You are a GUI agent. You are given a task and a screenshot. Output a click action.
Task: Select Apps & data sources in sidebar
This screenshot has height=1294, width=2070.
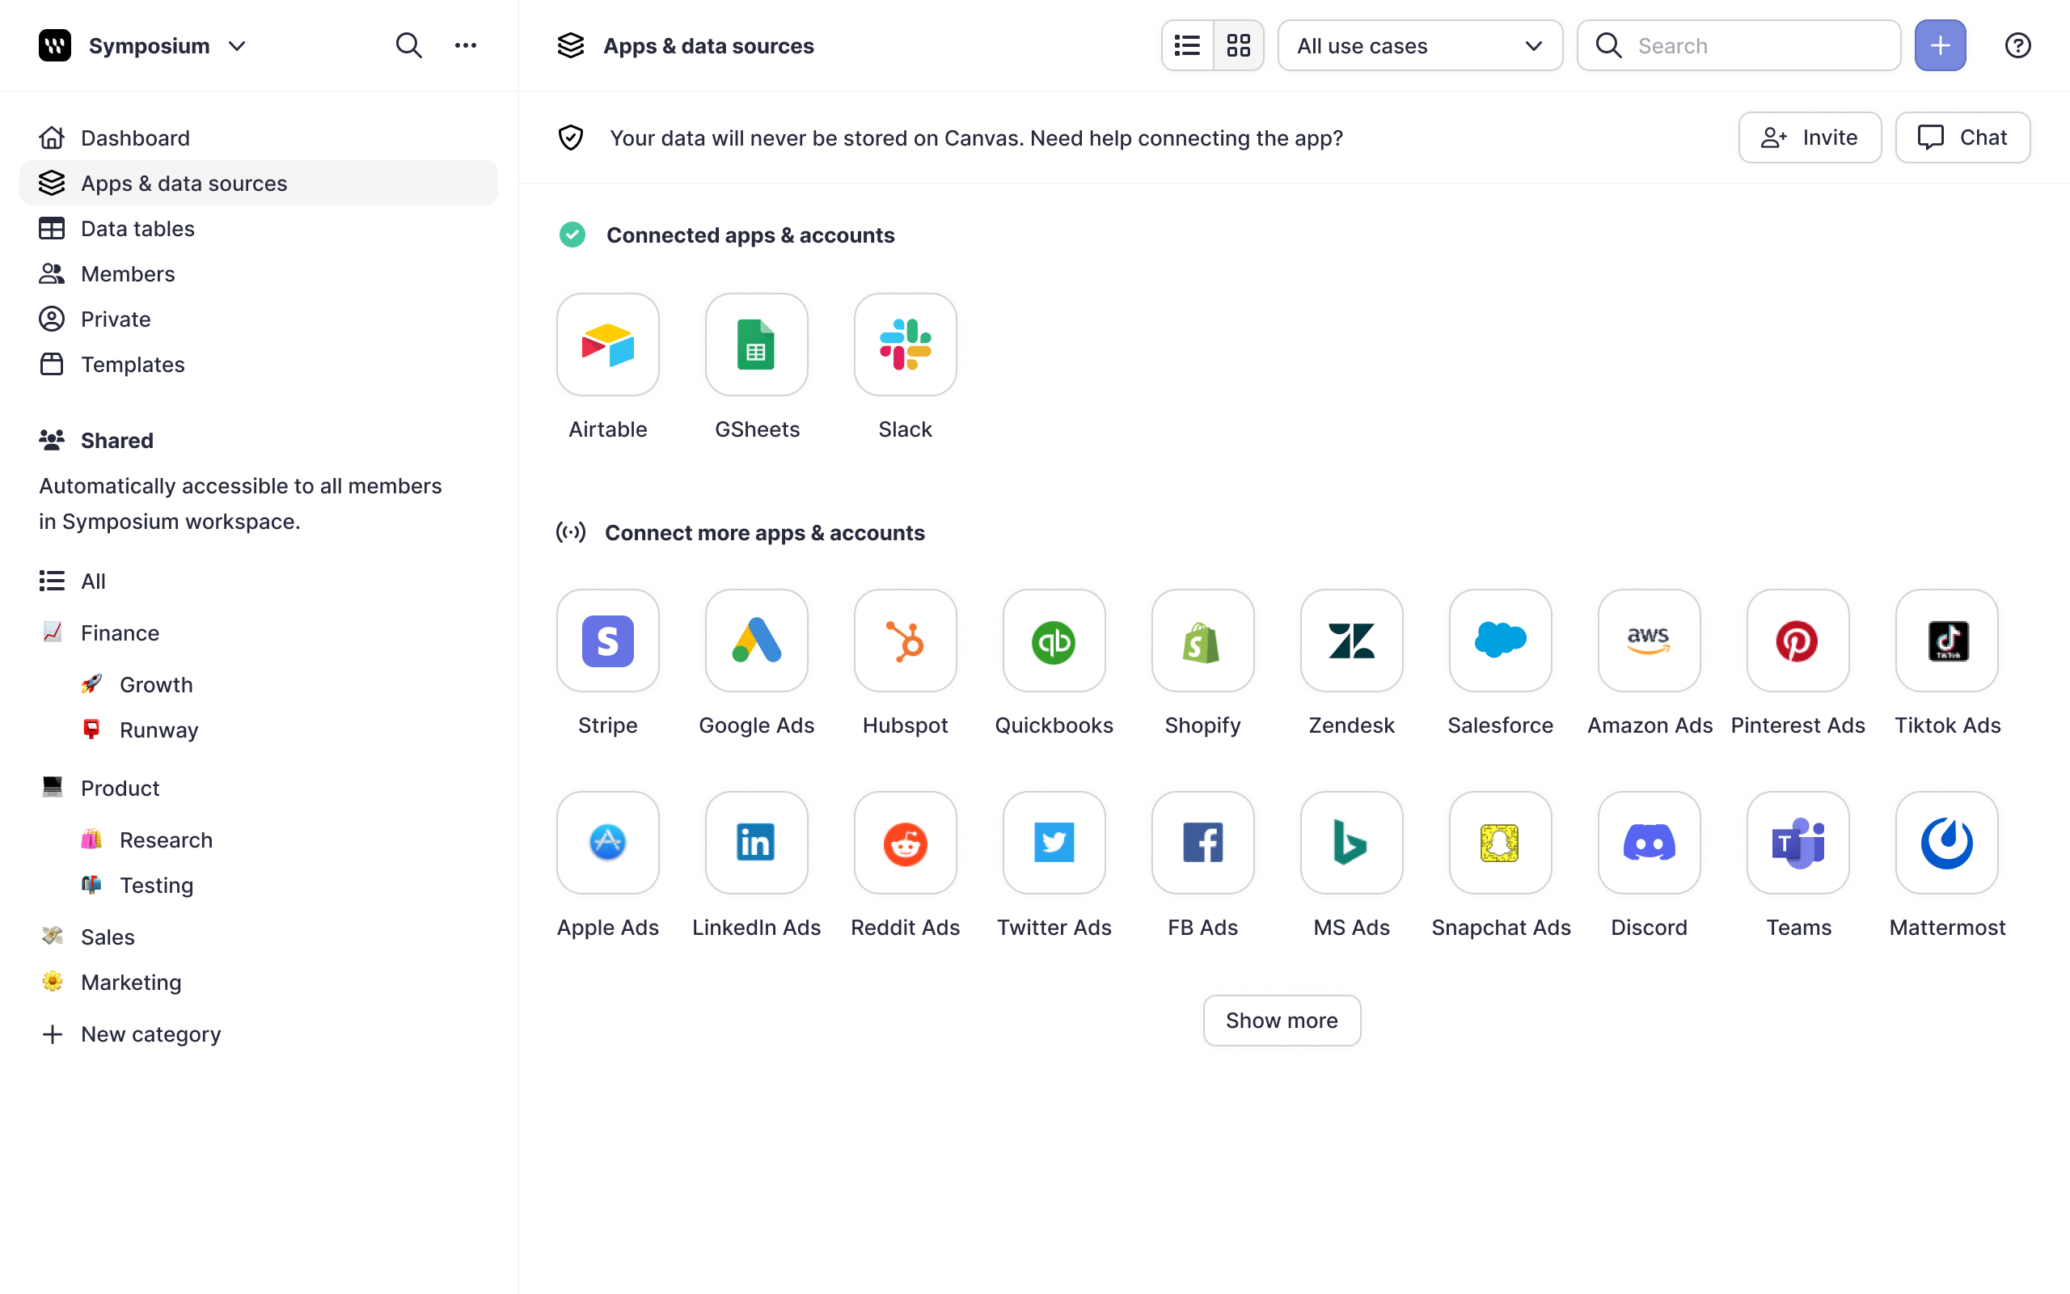[x=258, y=182]
